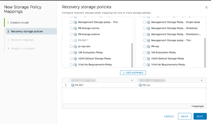Go back to the previous wizard step
This screenshot has height=124, width=211.
tap(185, 116)
